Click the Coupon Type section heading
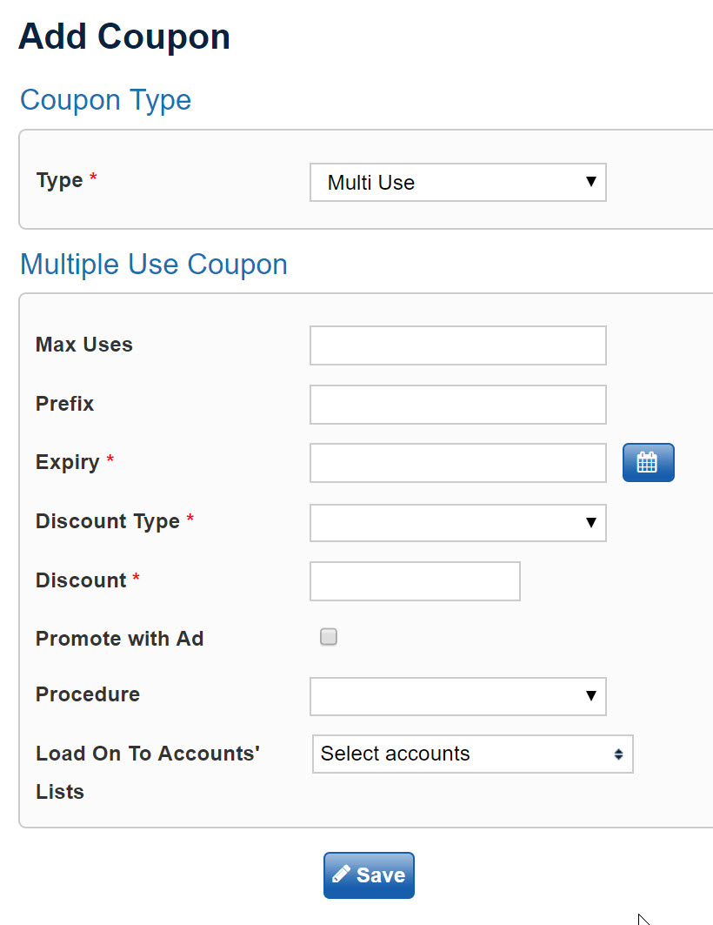Image resolution: width=713 pixels, height=925 pixels. coord(106,100)
